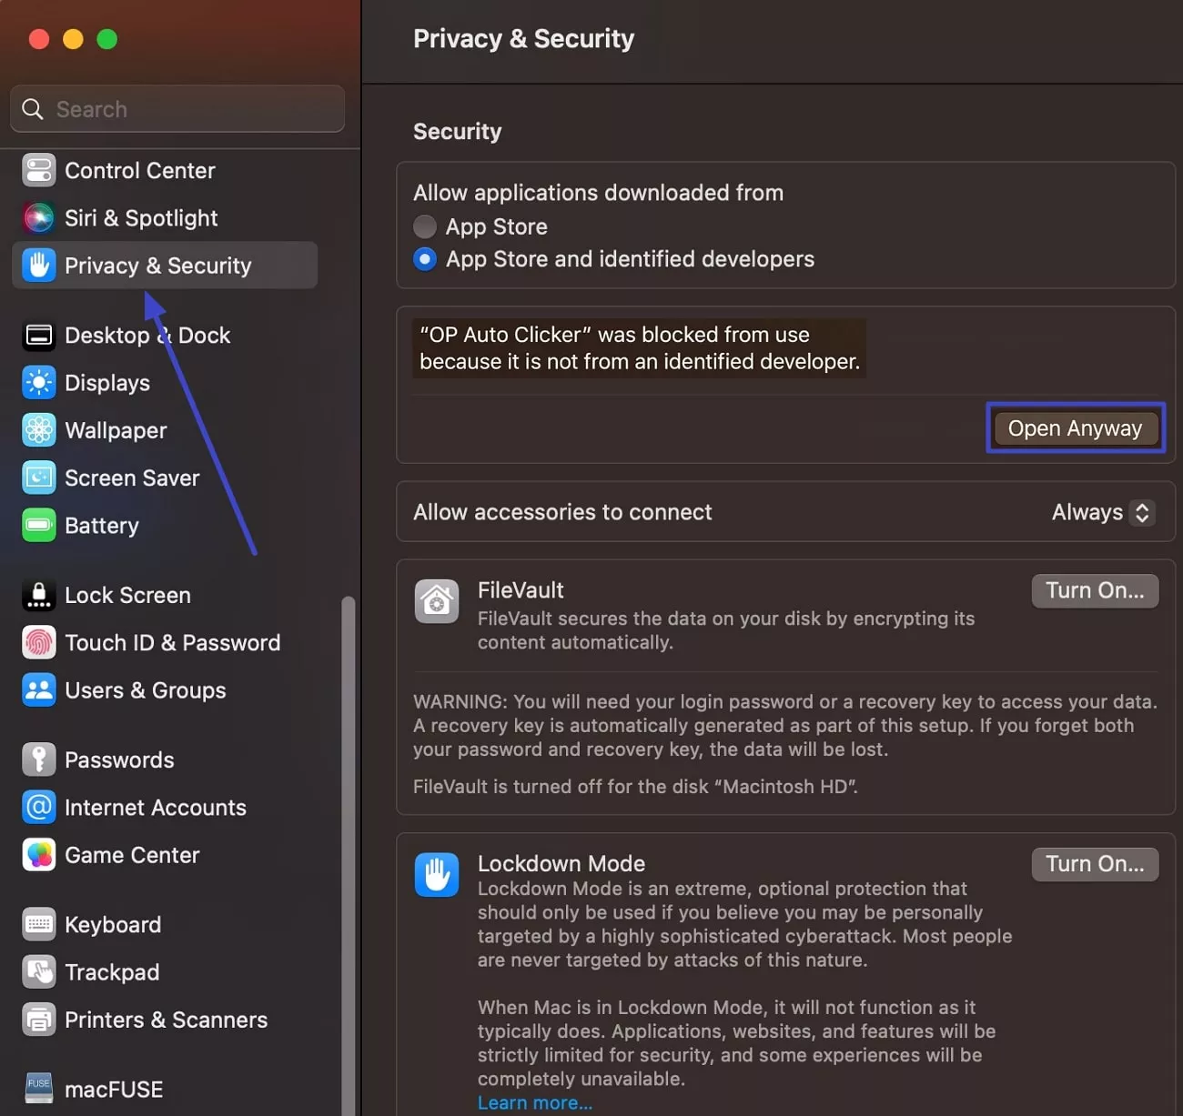Open the Wallpaper flower icon
The image size is (1183, 1116).
39,430
